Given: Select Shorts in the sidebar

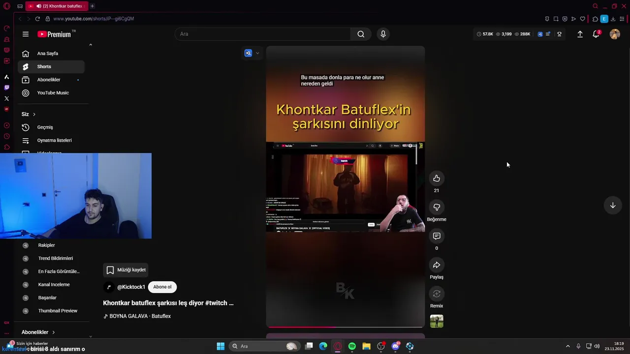Looking at the screenshot, I should click(51, 67).
